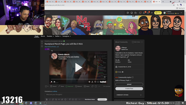
Task: Open Discord from the Windows taskbar
Action: [31, 103]
